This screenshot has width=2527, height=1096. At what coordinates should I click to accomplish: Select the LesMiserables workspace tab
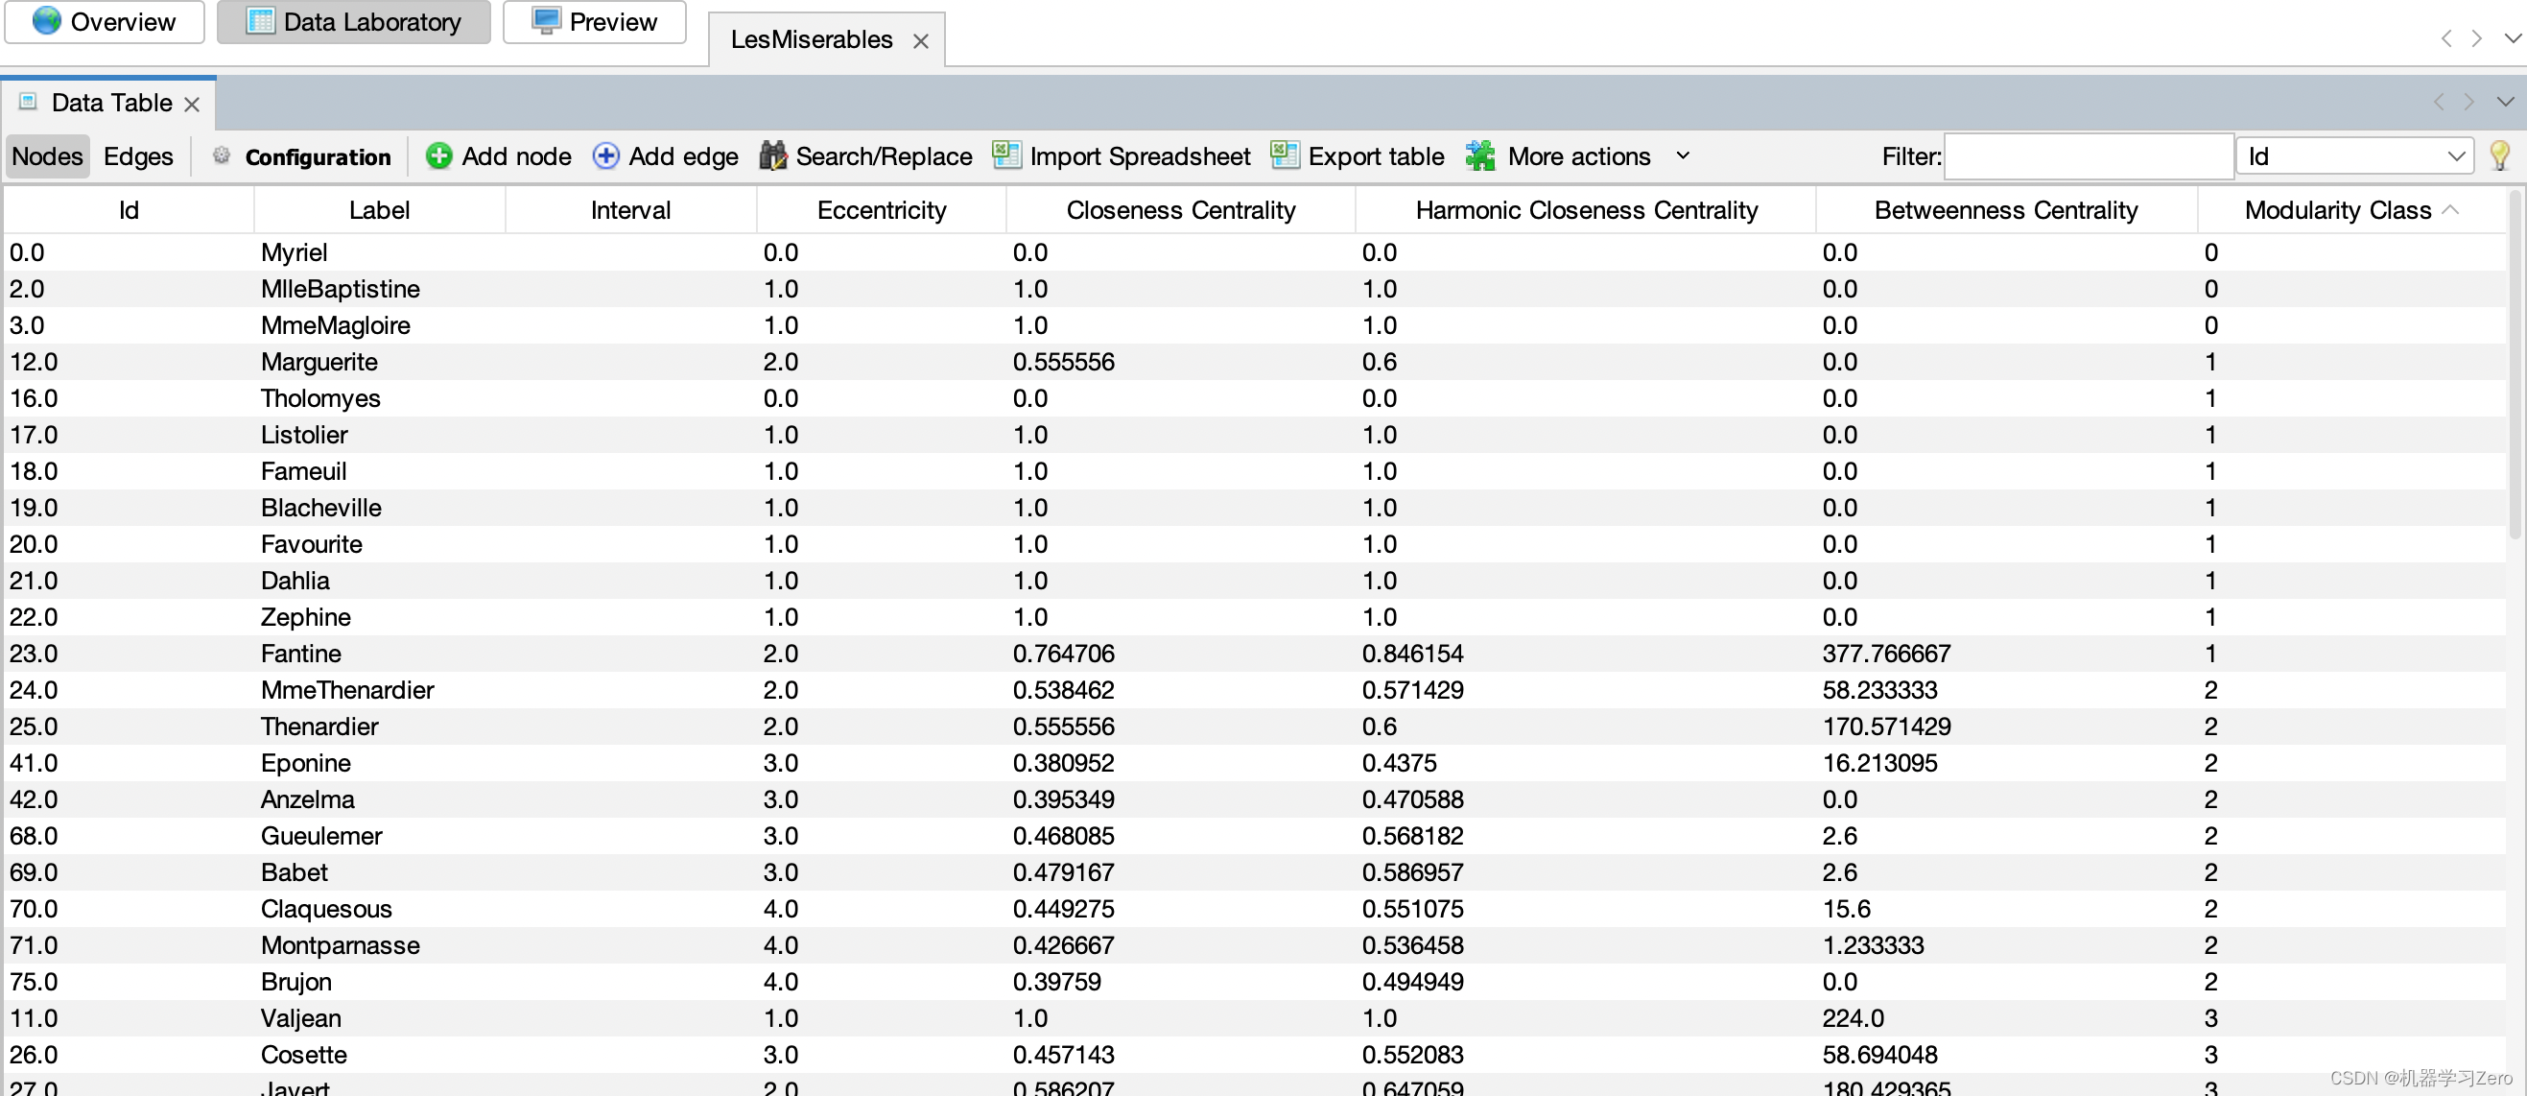pos(811,39)
